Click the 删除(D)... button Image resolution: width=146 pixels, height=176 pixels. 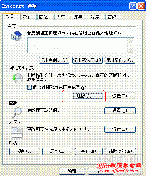(x=88, y=96)
